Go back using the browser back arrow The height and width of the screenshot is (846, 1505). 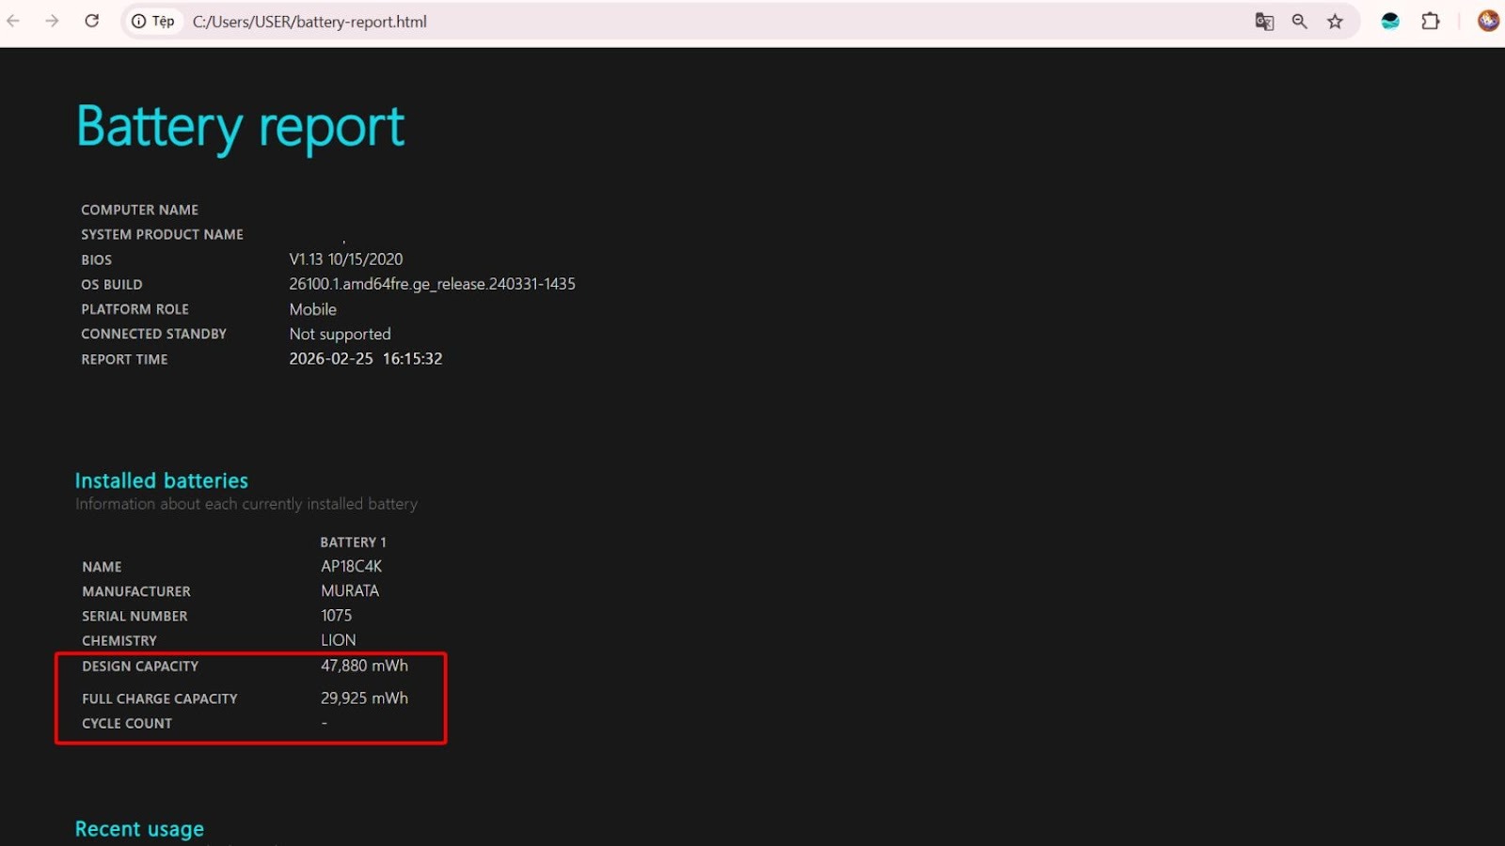13,21
